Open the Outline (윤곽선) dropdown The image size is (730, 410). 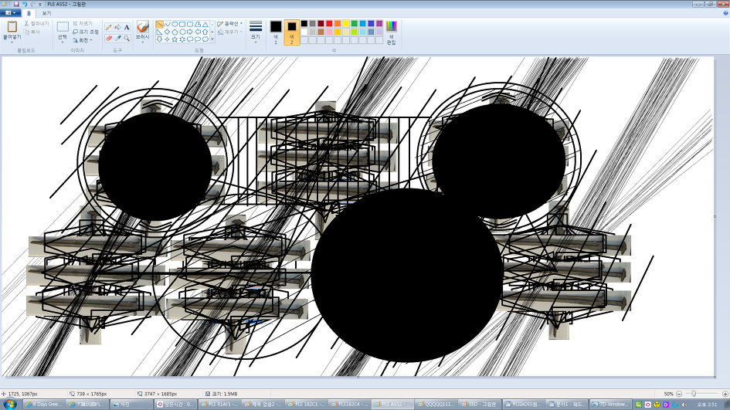tap(229, 24)
